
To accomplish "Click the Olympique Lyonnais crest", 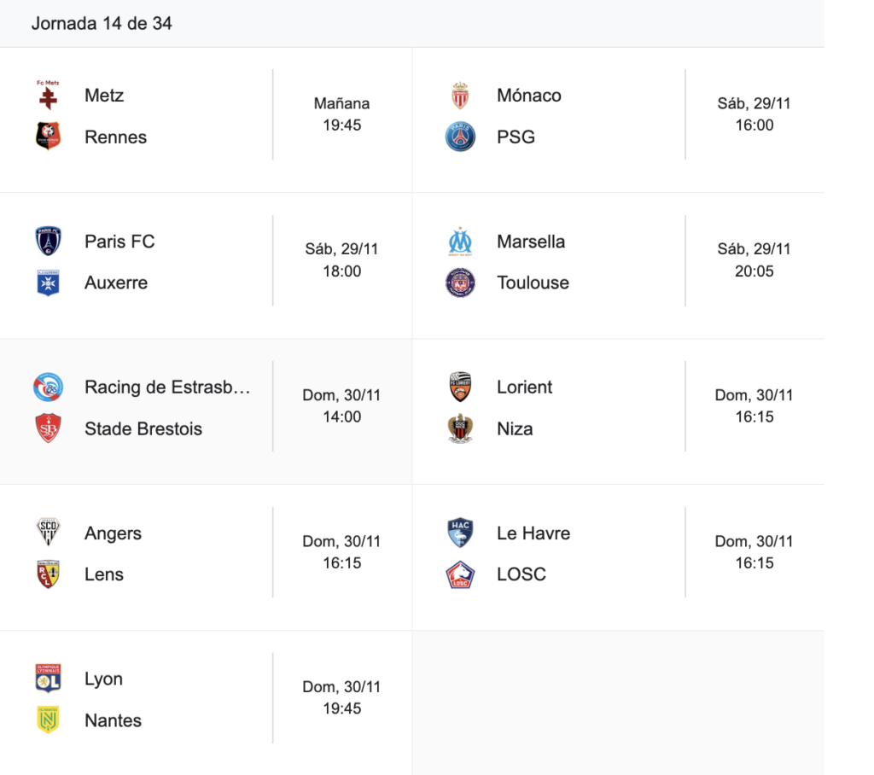I will click(x=48, y=679).
